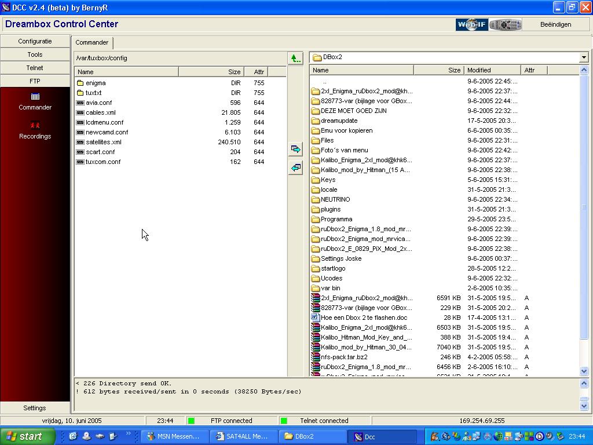Switch to MSN Messenger taskbar item
The width and height of the screenshot is (593, 445).
tap(174, 437)
